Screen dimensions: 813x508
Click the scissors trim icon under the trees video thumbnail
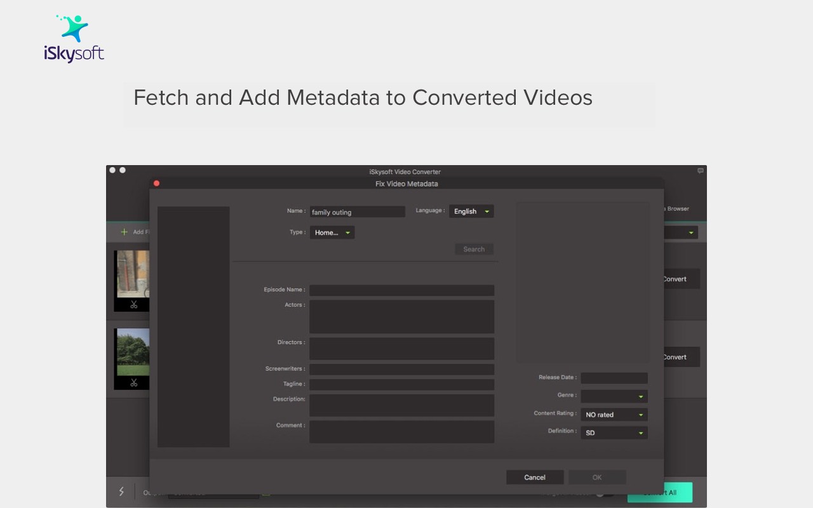[133, 383]
